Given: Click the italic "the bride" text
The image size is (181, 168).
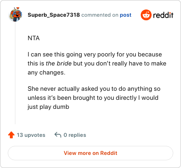Looking at the screenshot, I should click(59, 63).
